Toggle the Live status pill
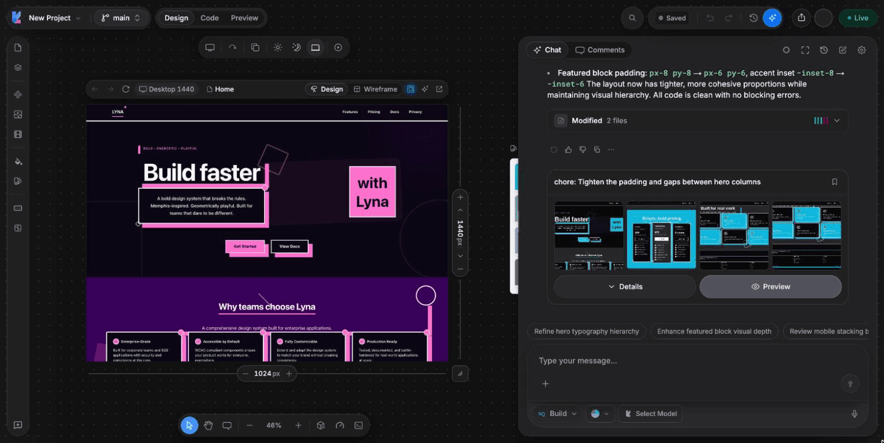This screenshot has height=443, width=884. pyautogui.click(x=857, y=18)
